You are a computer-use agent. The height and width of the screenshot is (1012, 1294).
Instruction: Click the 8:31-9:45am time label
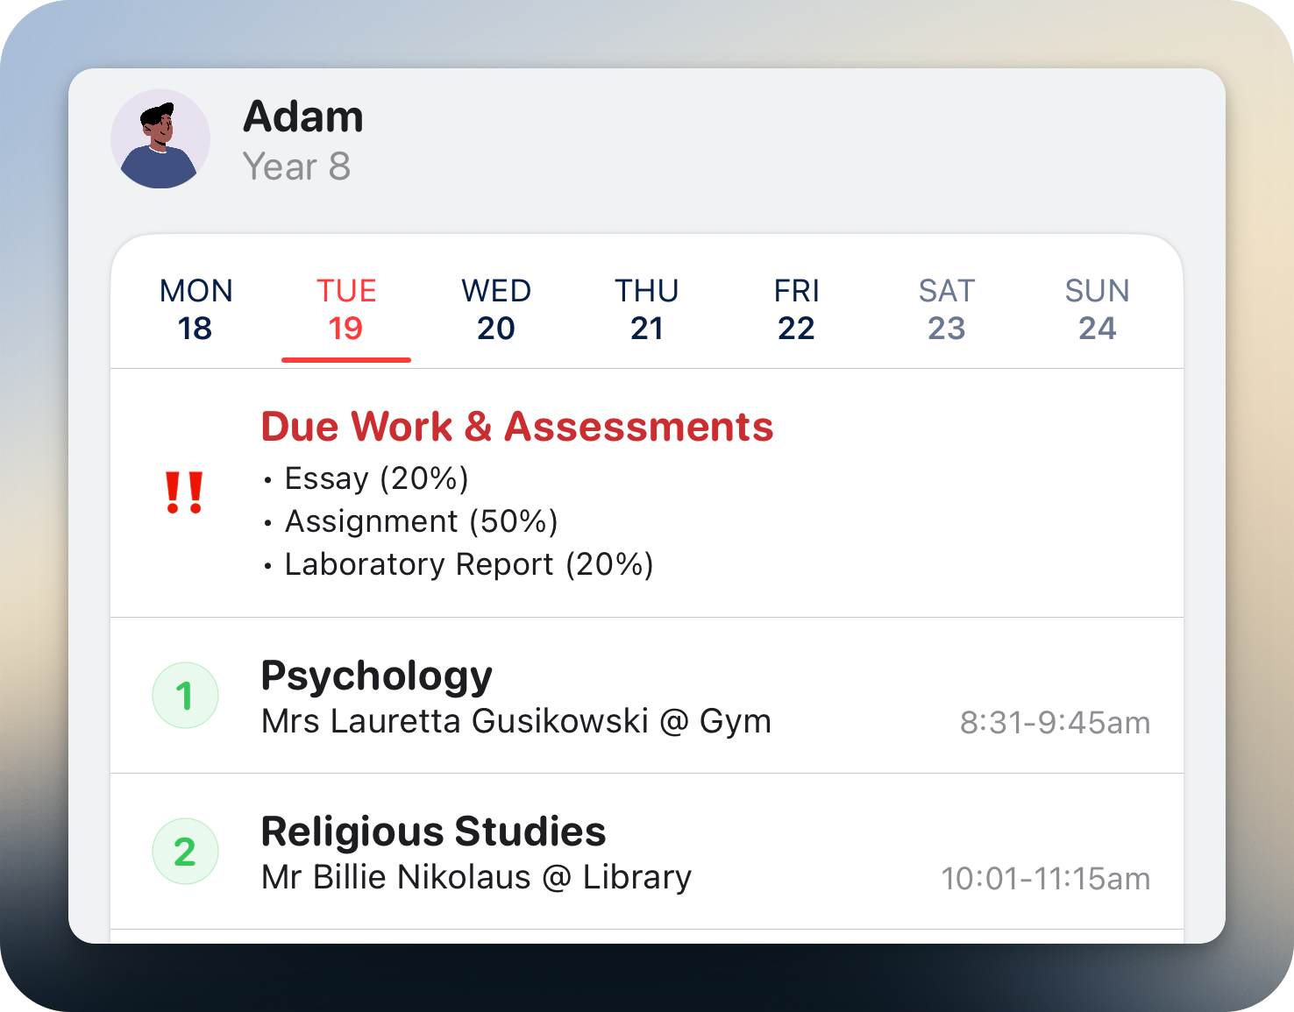pos(1055,723)
